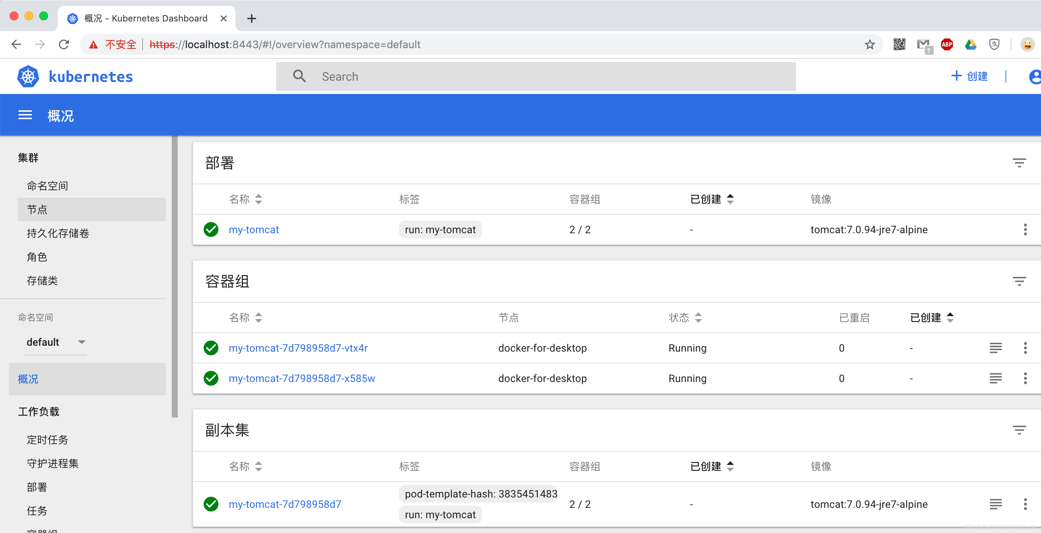Toggle the hamburger navigation menu
Viewport: 1041px width, 533px height.
point(25,115)
